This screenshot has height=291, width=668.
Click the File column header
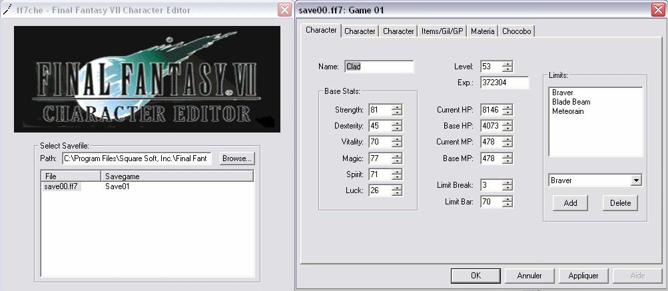[x=71, y=176]
